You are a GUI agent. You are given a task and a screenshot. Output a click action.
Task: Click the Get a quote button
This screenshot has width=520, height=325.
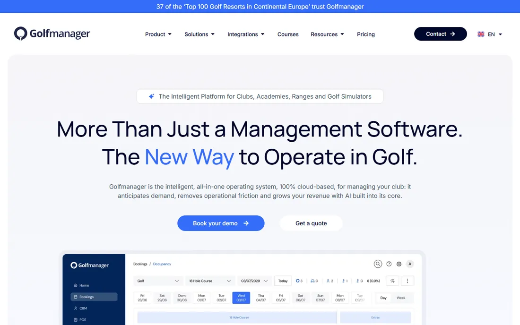pyautogui.click(x=311, y=223)
